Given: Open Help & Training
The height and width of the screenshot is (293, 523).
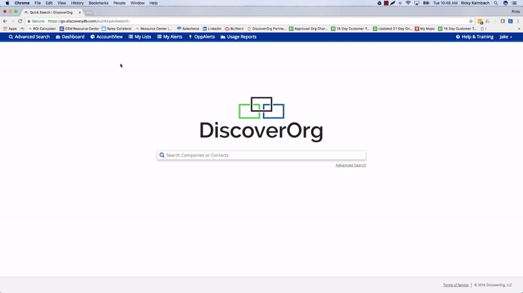Looking at the screenshot, I should click(x=474, y=37).
